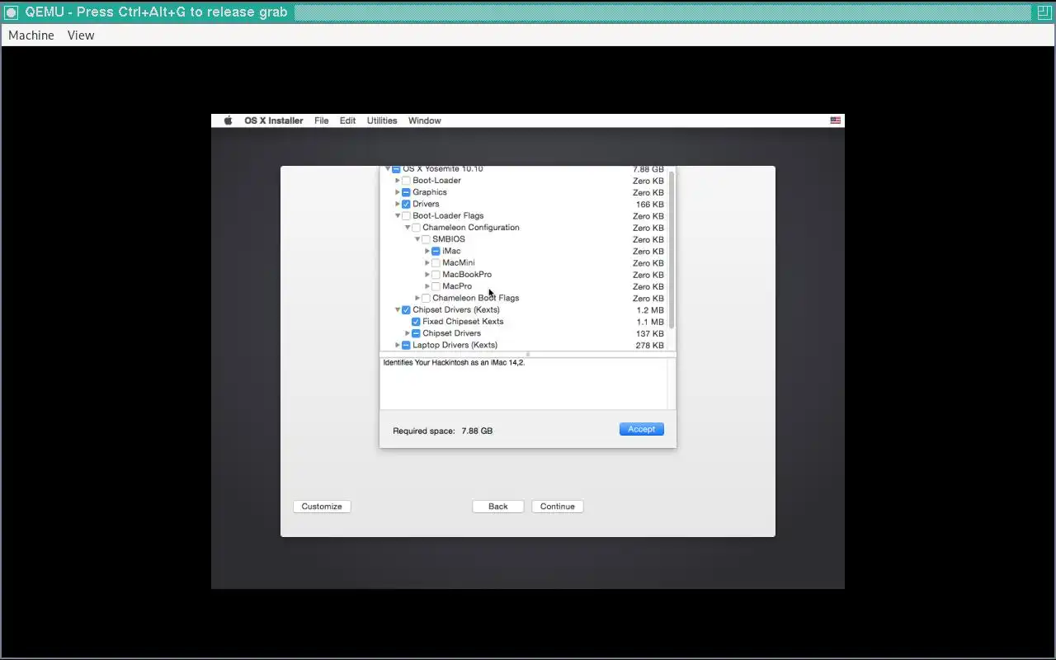
Task: Expand the iMac row
Action: pos(427,251)
